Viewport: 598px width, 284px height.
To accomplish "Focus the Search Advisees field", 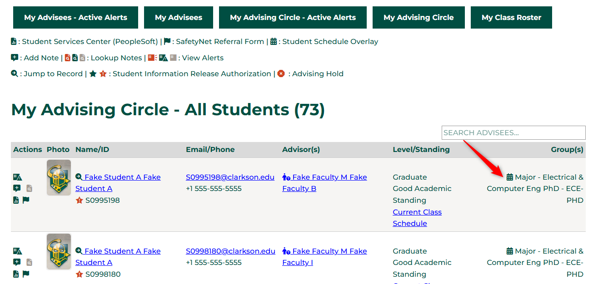I will click(x=513, y=132).
